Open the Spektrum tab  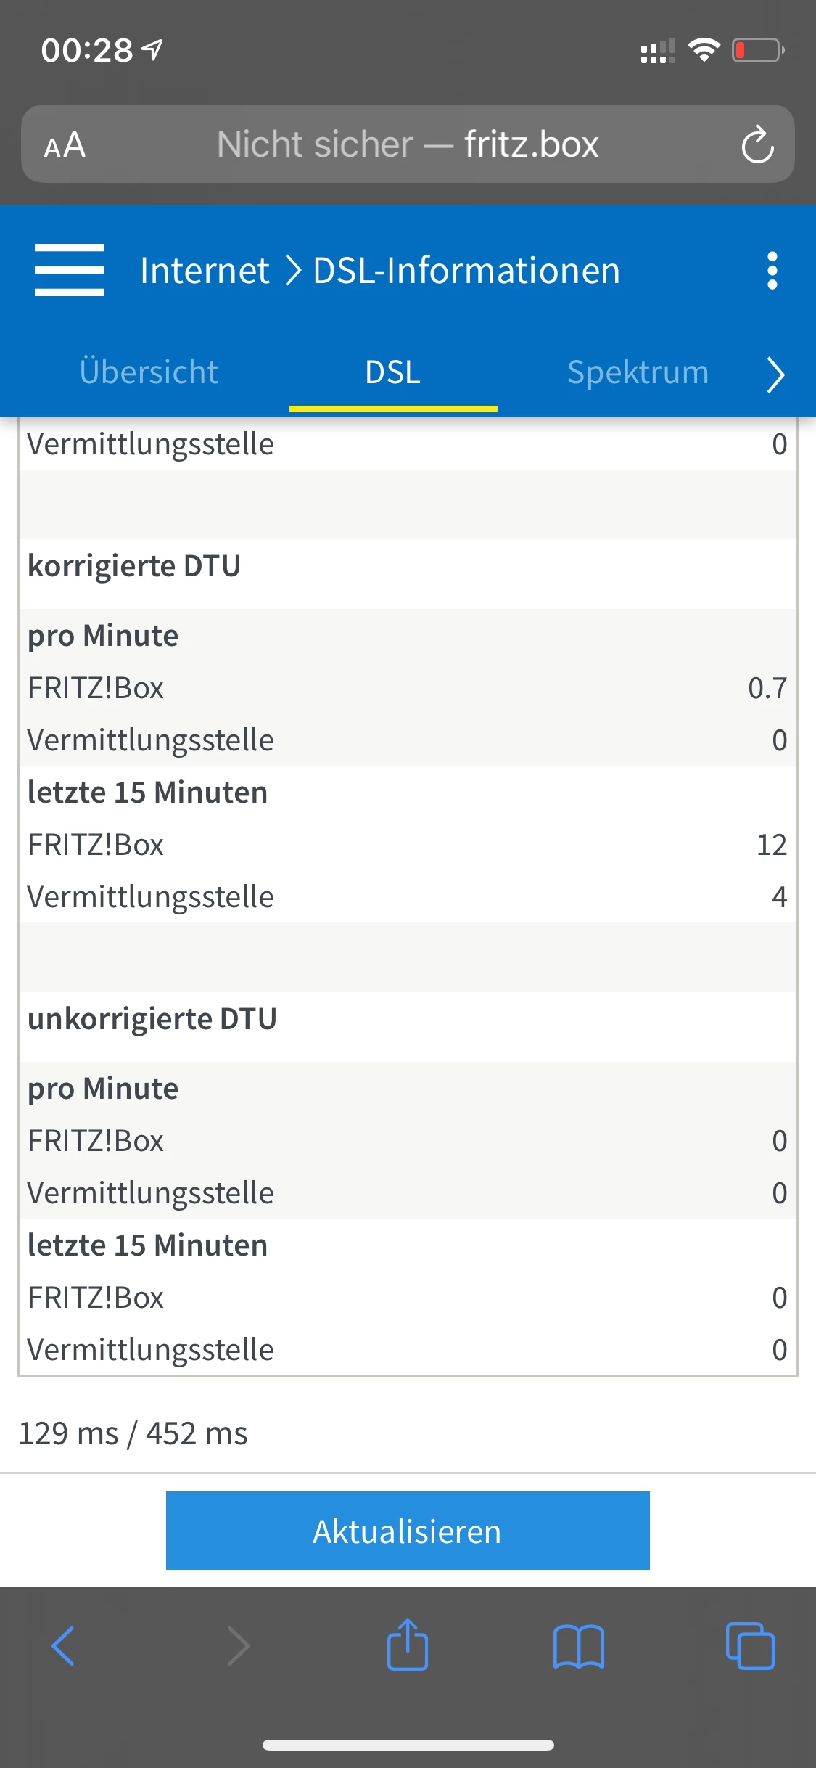[x=638, y=372]
